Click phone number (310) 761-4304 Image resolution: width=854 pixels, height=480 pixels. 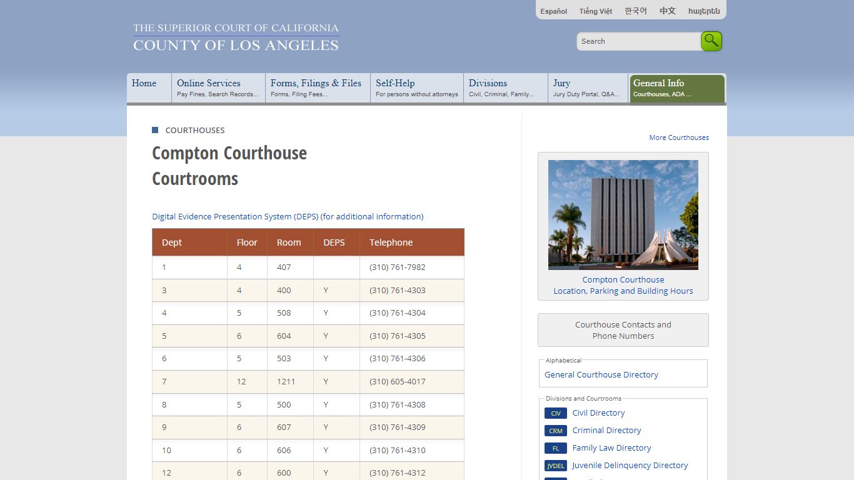click(398, 313)
